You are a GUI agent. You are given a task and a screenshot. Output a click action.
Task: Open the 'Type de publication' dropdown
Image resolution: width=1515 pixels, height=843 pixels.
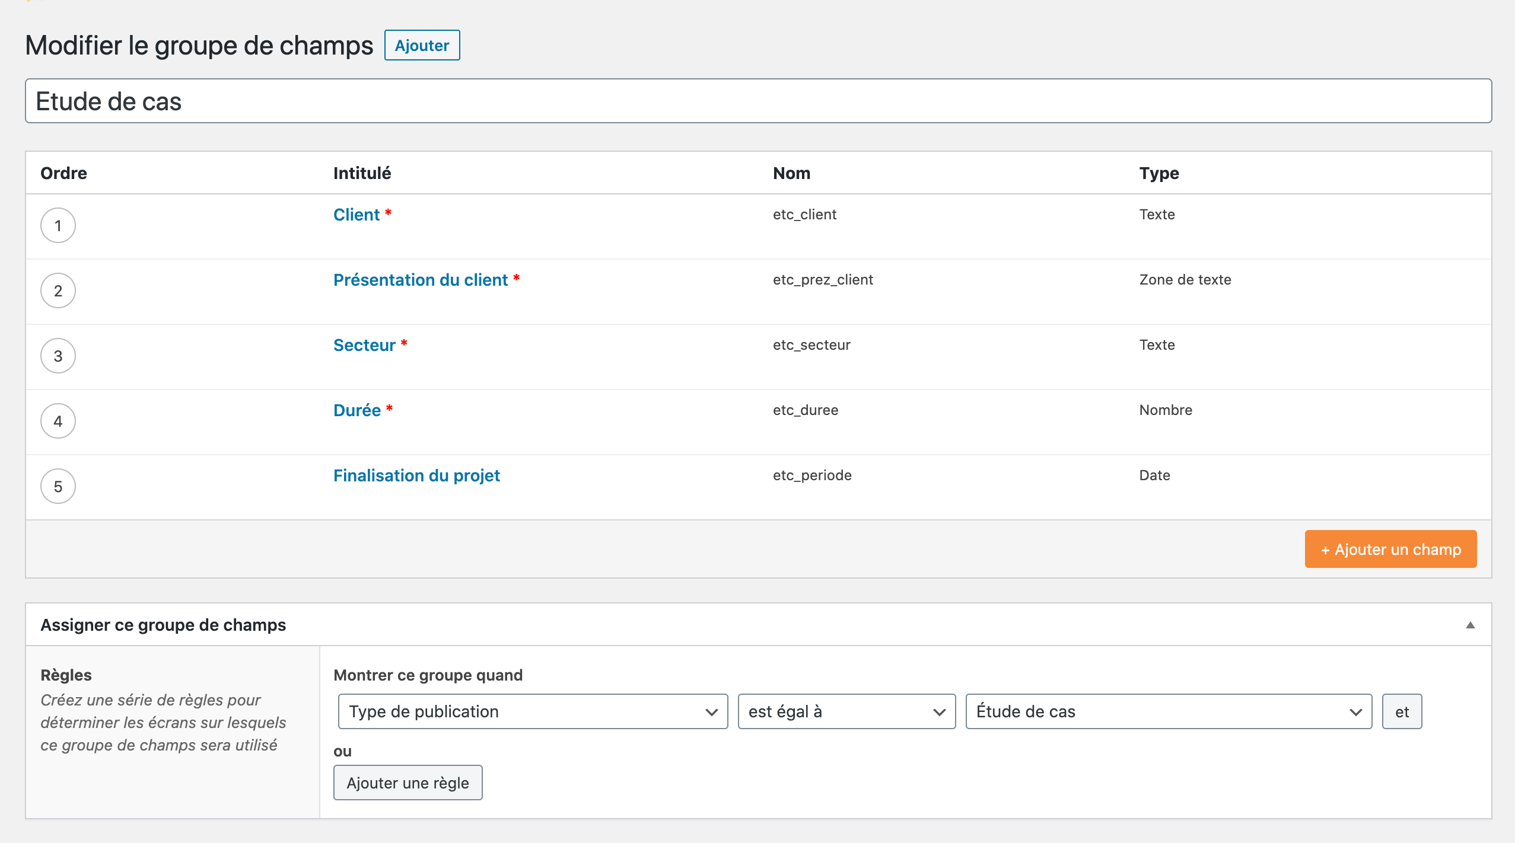[x=533, y=711]
